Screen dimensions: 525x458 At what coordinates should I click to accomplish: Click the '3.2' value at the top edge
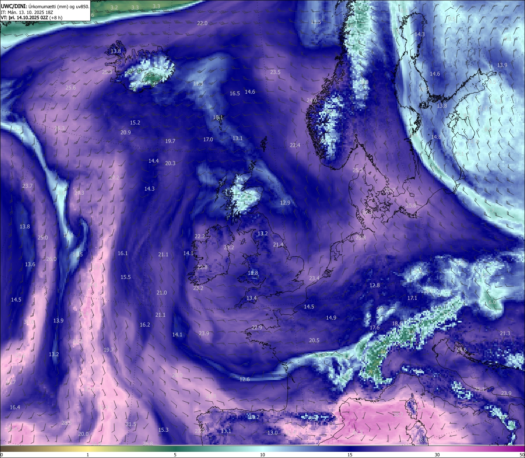(x=114, y=7)
